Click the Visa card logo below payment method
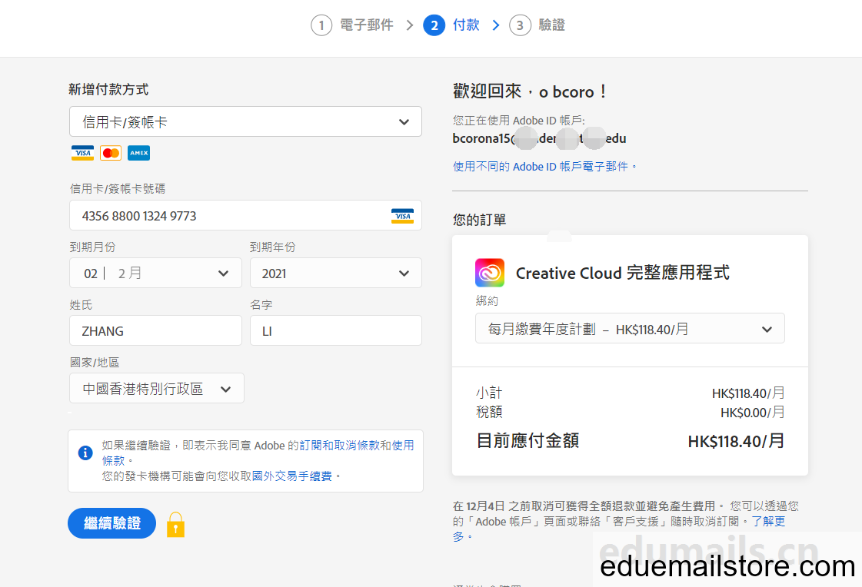Screen dimensions: 862x587 (82, 153)
